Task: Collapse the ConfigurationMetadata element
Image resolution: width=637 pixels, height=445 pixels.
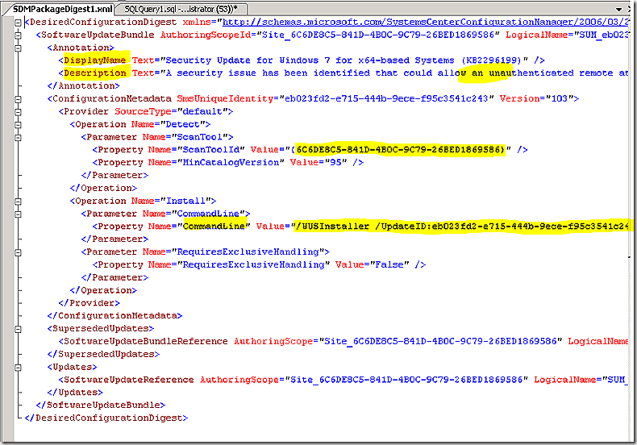Action: coord(18,99)
